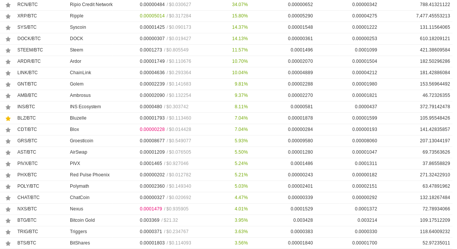The width and height of the screenshot is (457, 249).
Task: Open LINK/BTC market
Action: [28, 73]
